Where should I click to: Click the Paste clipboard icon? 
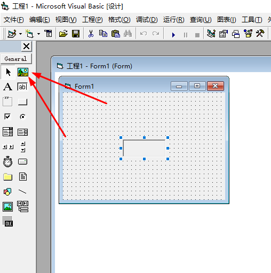(x=116, y=34)
